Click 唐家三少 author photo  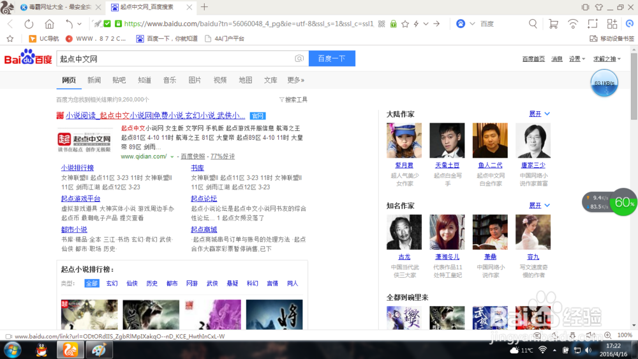[533, 141]
